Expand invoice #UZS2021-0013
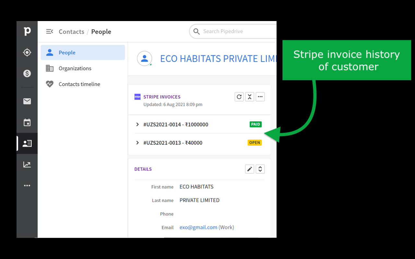Viewport: 415px width, 259px height. pyautogui.click(x=137, y=143)
